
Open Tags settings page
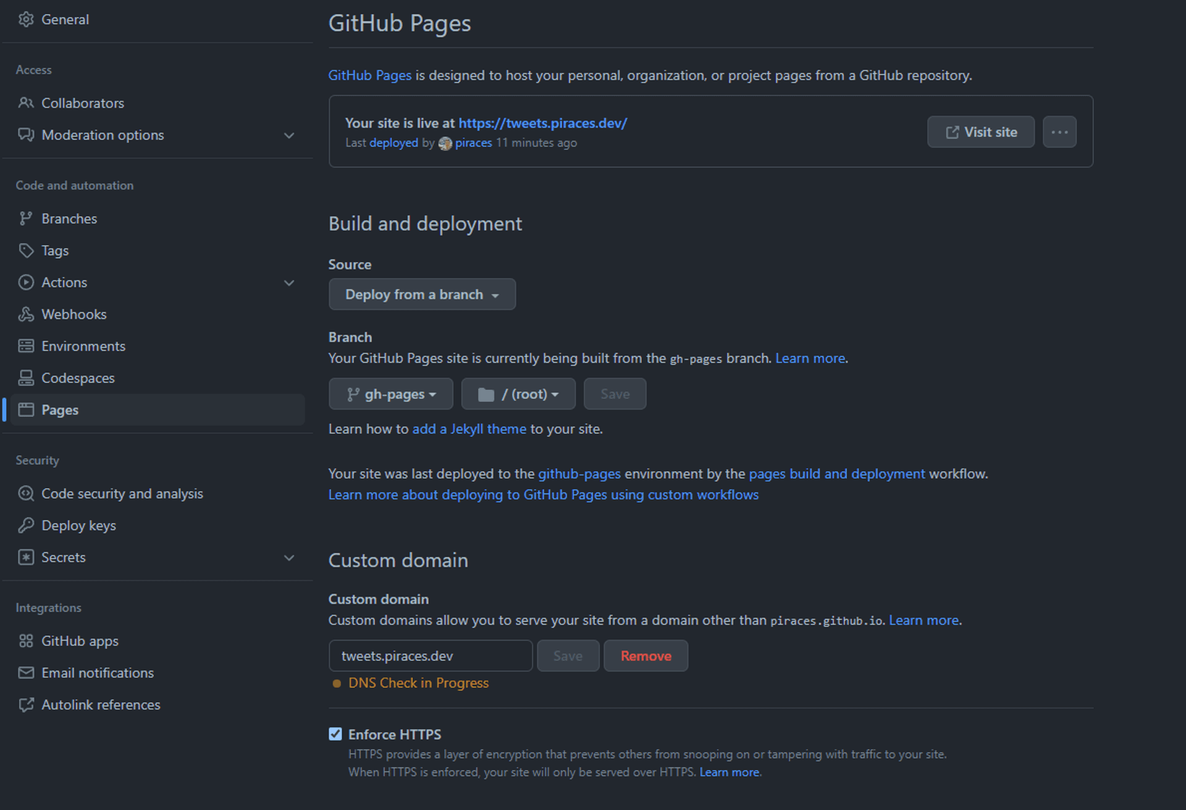click(x=56, y=250)
